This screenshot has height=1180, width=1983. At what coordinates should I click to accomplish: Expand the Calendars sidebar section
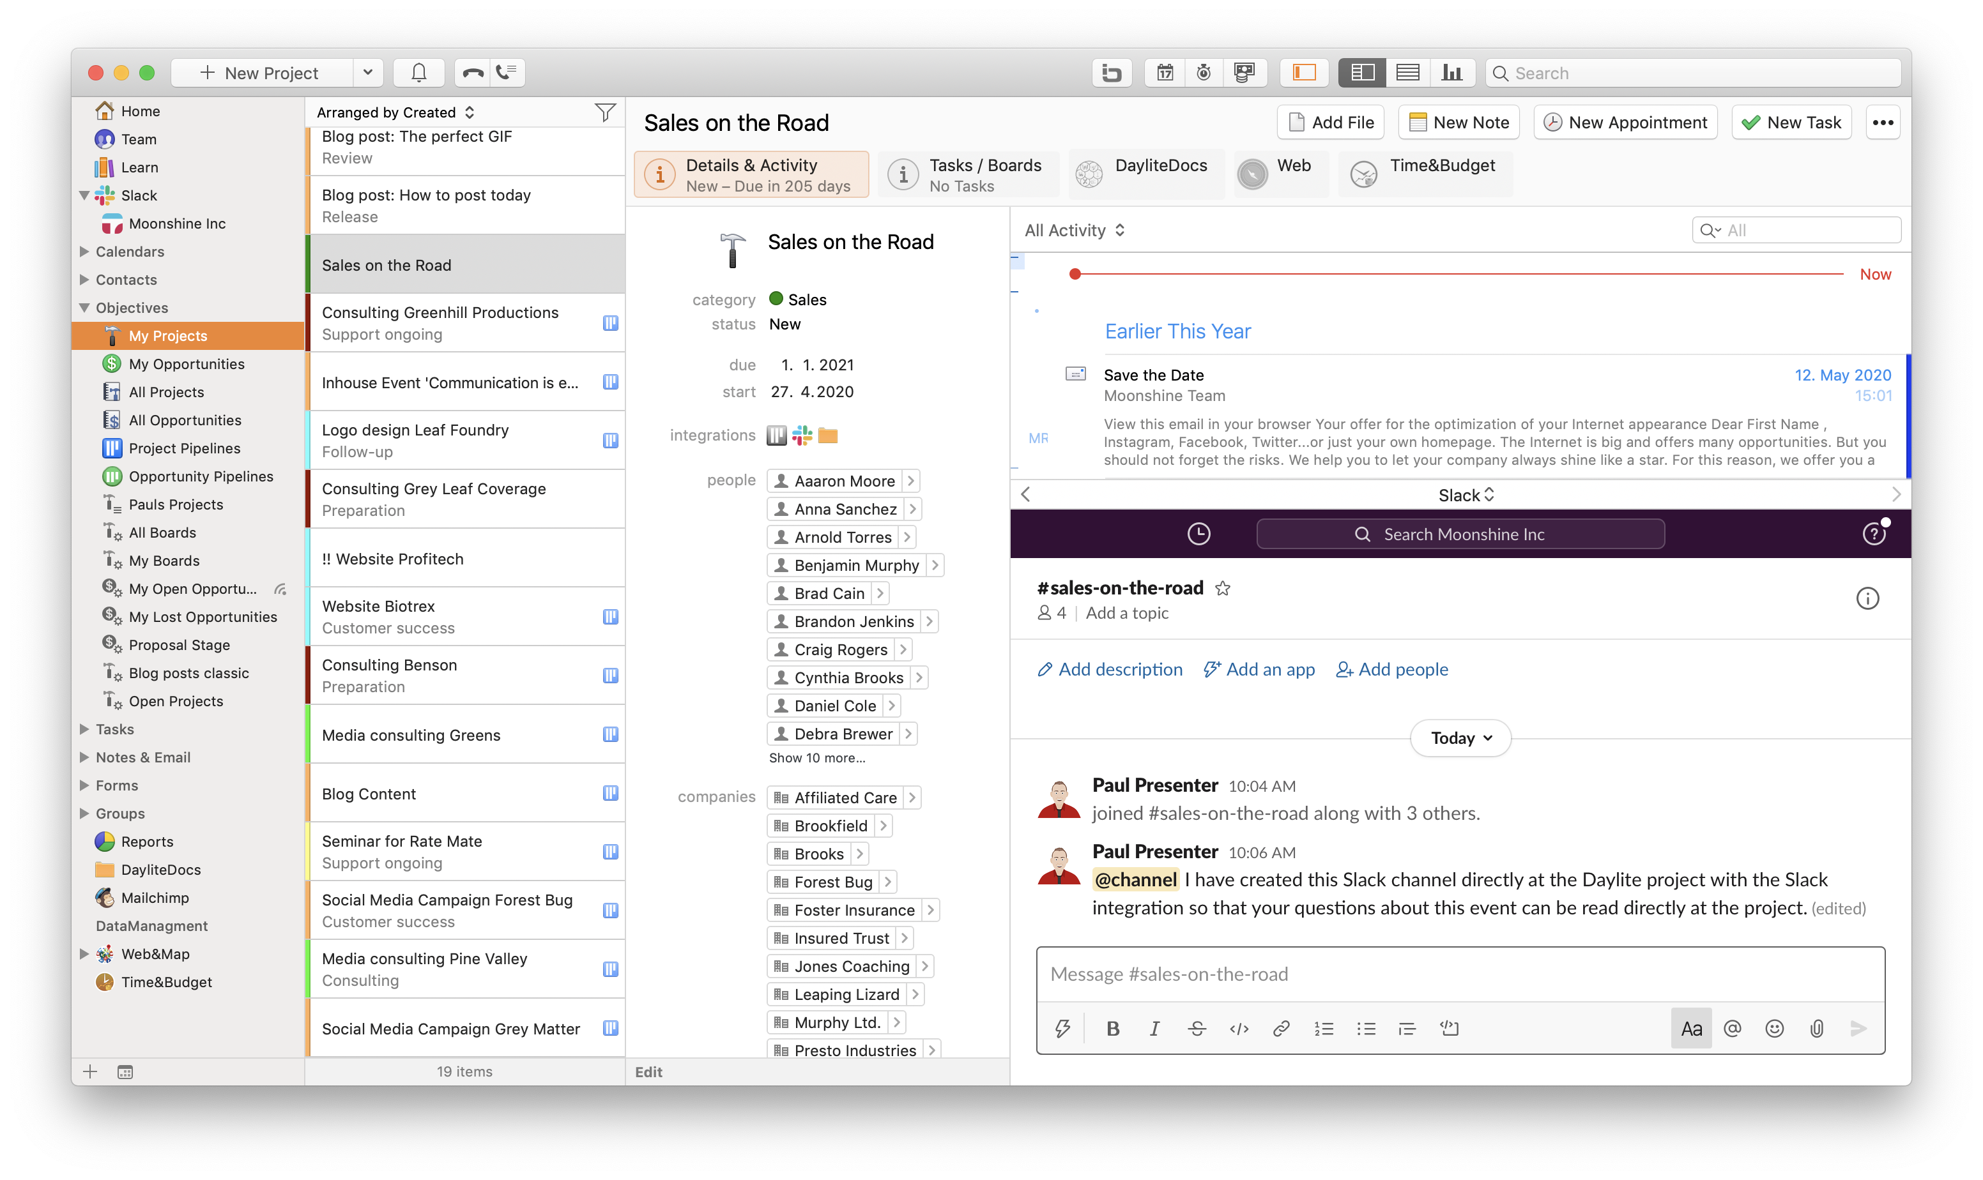pyautogui.click(x=84, y=252)
